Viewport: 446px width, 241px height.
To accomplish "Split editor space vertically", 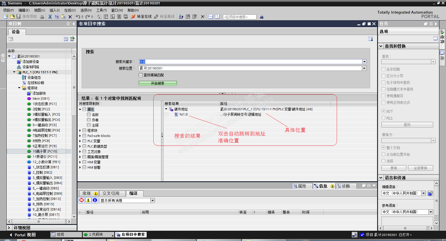I will click(x=217, y=17).
